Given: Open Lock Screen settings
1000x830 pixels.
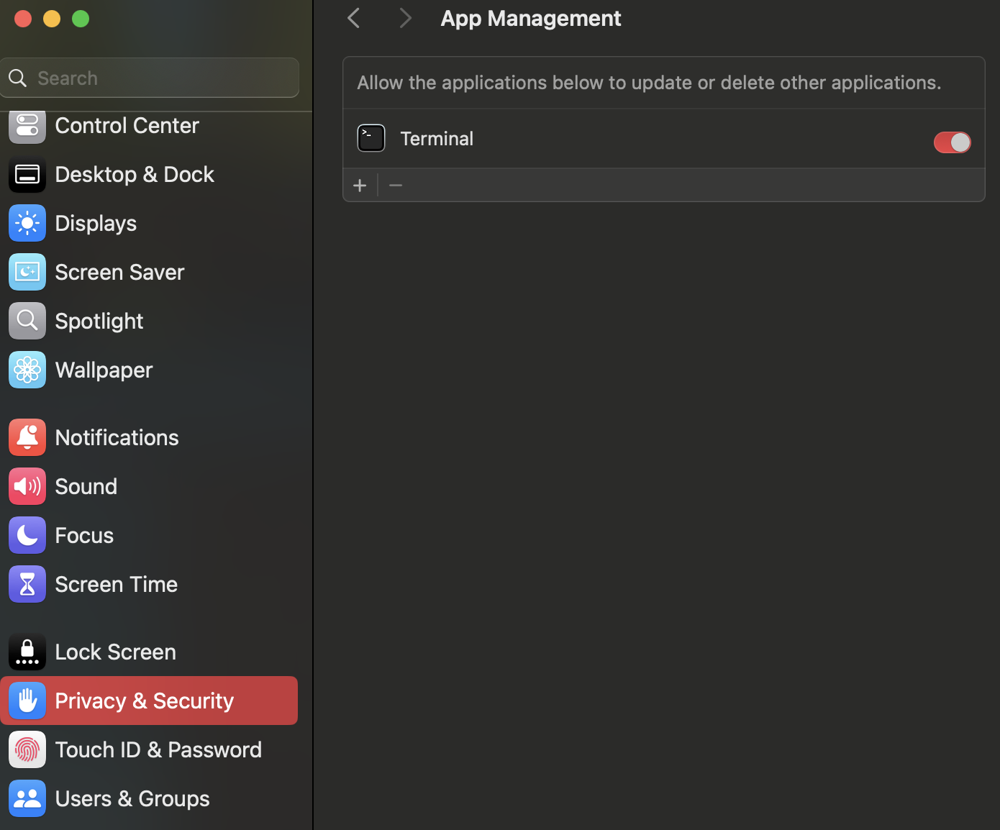Looking at the screenshot, I should [x=149, y=652].
